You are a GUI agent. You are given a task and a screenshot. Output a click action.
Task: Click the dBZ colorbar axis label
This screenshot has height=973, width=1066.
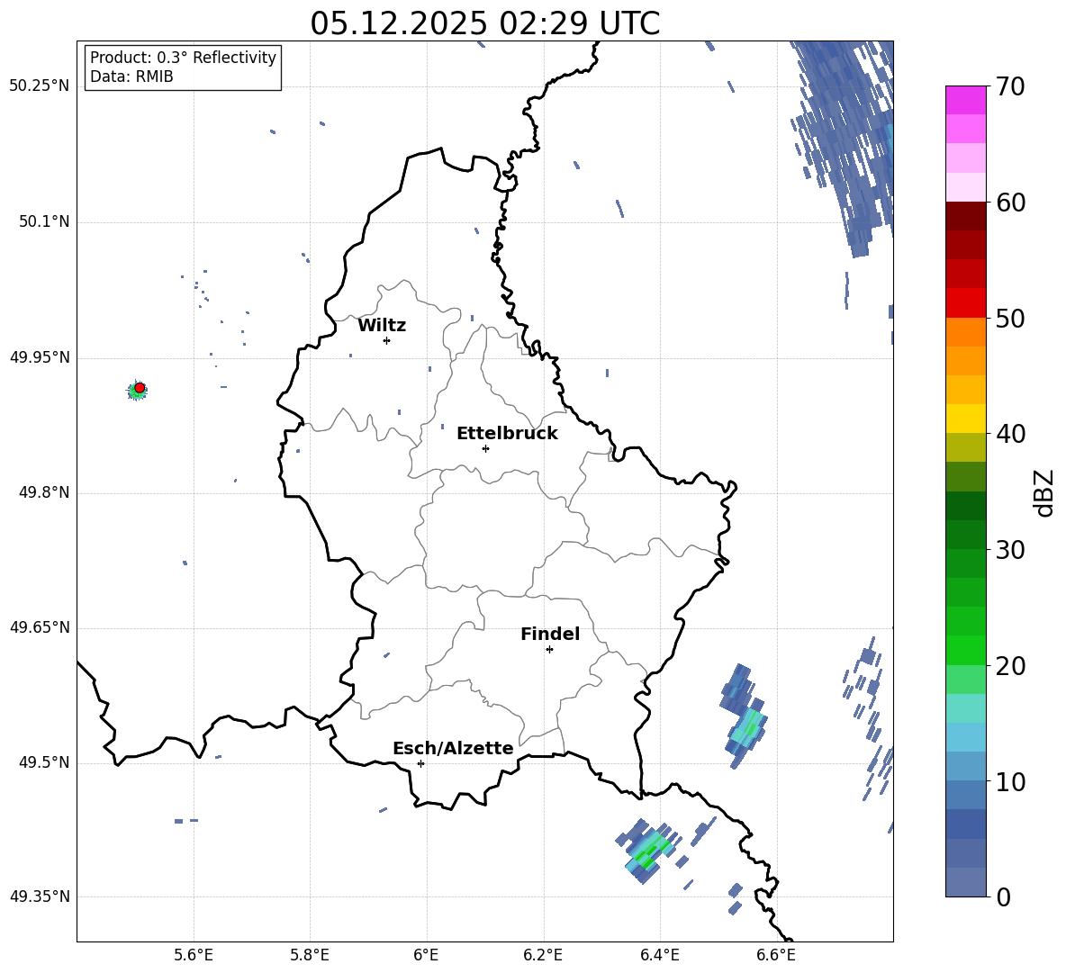pos(1044,492)
